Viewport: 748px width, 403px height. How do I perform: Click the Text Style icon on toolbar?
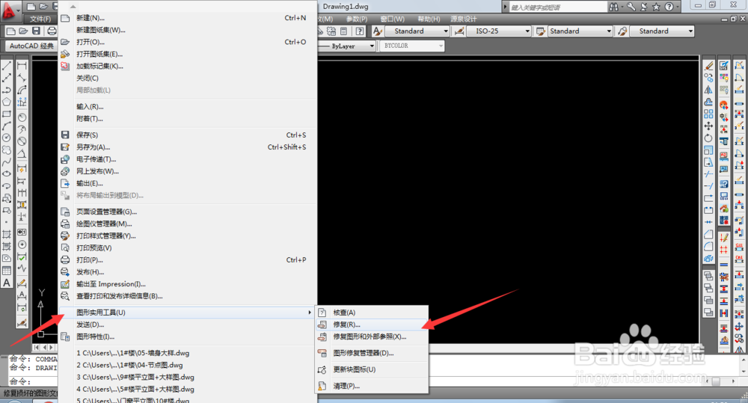tap(377, 31)
